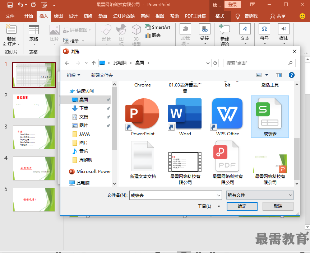Click the Redo icon in title bar
Image resolution: width=310 pixels, height=253 pixels.
point(33,5)
